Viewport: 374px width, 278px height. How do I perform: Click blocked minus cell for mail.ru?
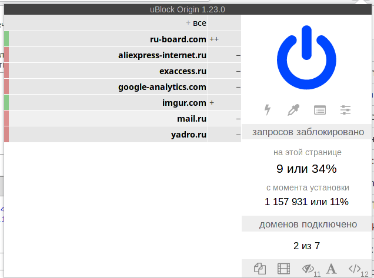tap(225, 119)
